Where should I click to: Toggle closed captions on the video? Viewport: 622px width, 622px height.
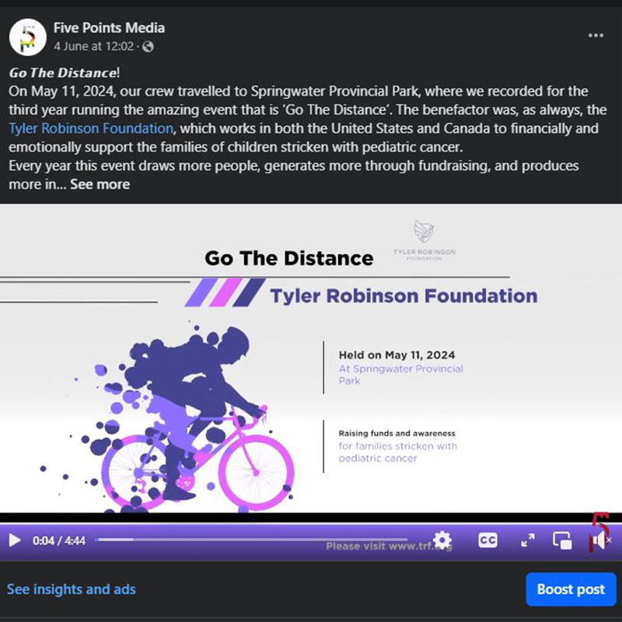487,540
